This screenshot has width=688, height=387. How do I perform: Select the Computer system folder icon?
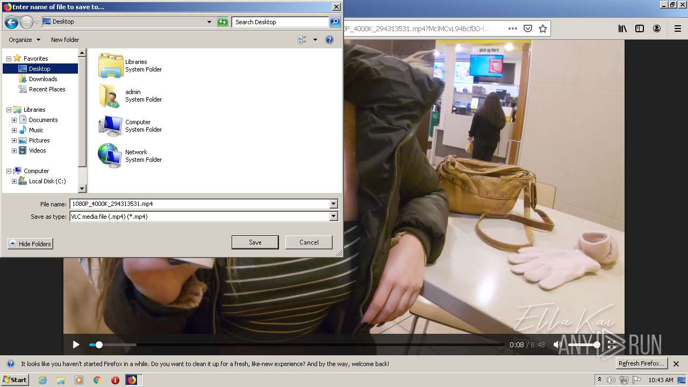coord(111,126)
